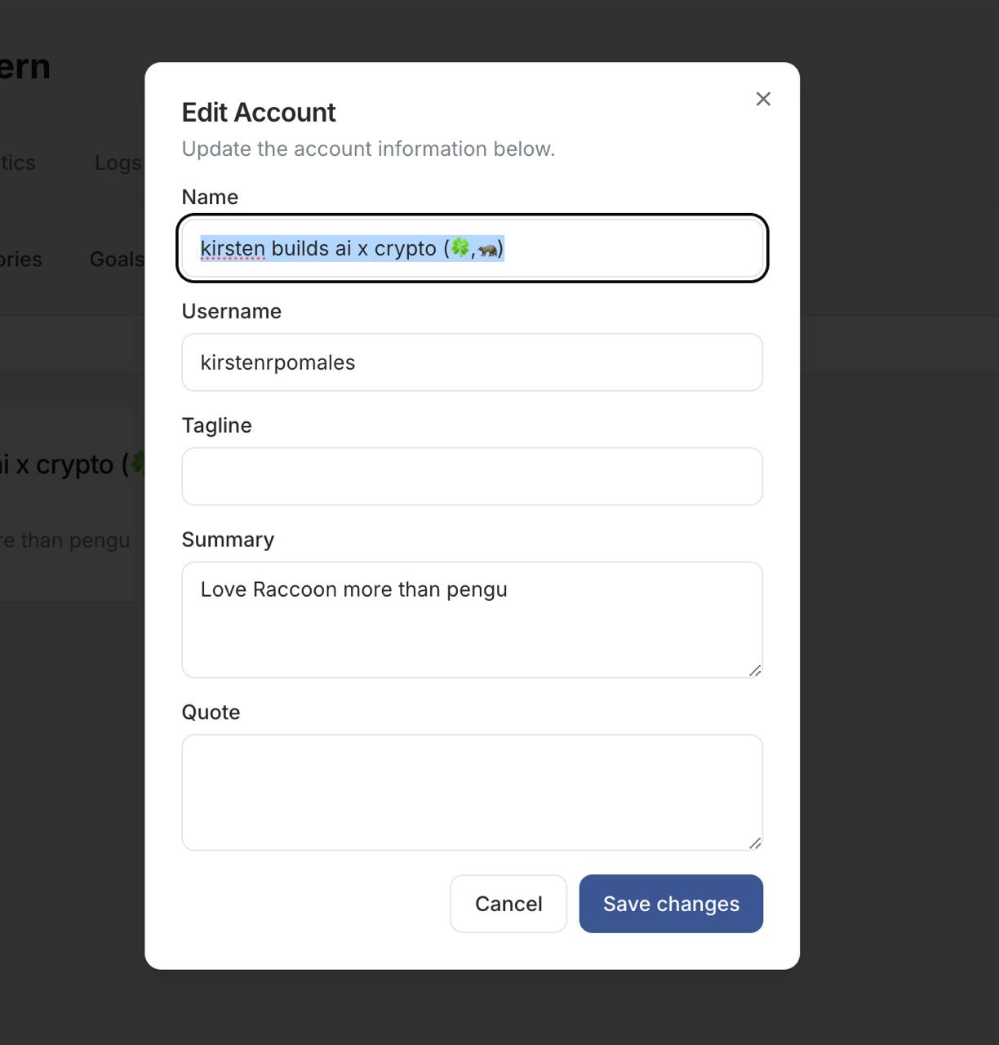Click inside the Name input field

tap(472, 249)
